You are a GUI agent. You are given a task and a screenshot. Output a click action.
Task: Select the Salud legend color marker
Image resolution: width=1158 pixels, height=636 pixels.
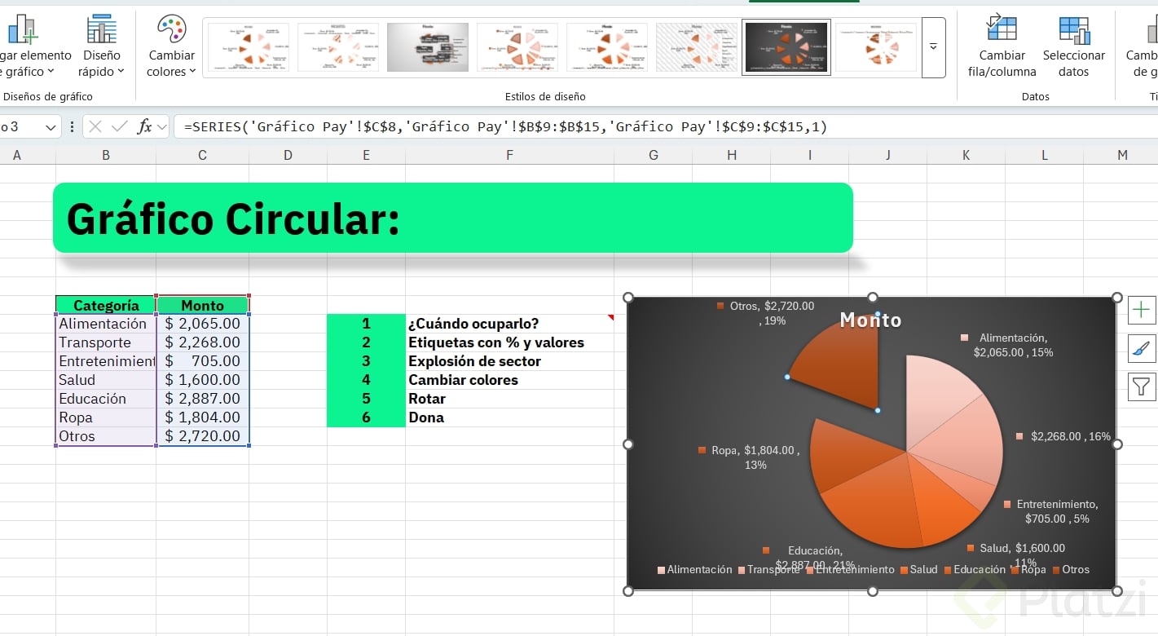coord(904,570)
